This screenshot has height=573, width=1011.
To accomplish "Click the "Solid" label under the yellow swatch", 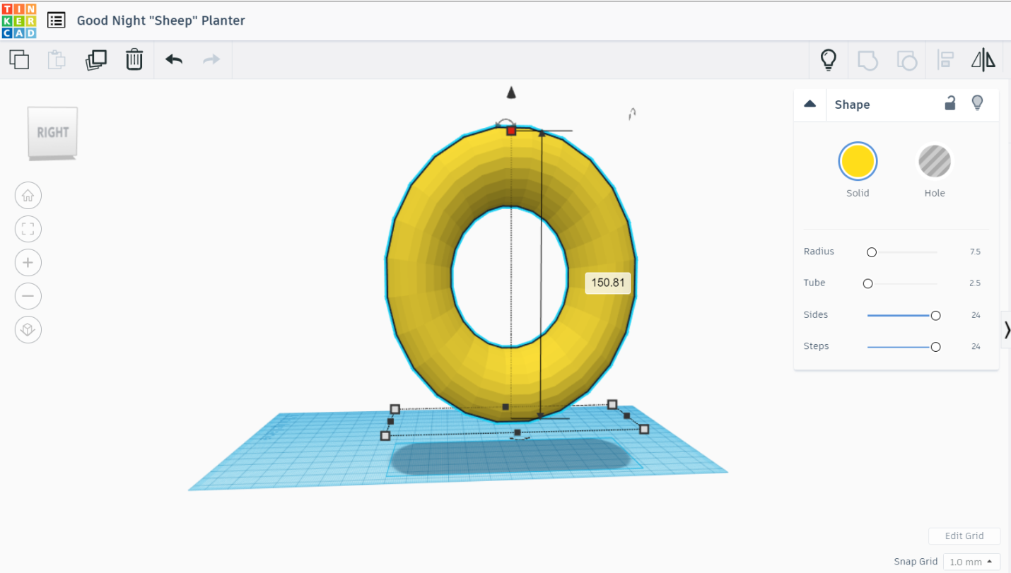I will pyautogui.click(x=858, y=193).
